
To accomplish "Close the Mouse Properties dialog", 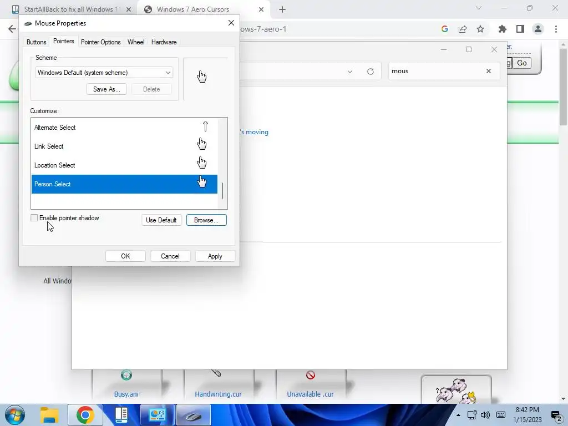I will tap(231, 23).
